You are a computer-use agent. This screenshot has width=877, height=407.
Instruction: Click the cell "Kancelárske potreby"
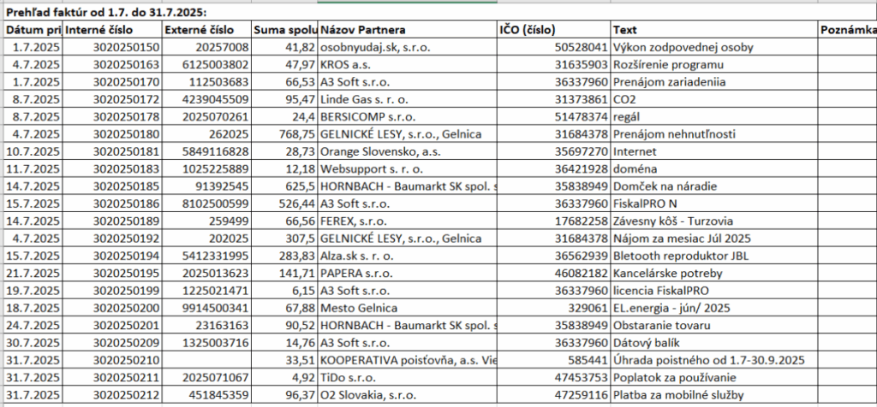714,273
